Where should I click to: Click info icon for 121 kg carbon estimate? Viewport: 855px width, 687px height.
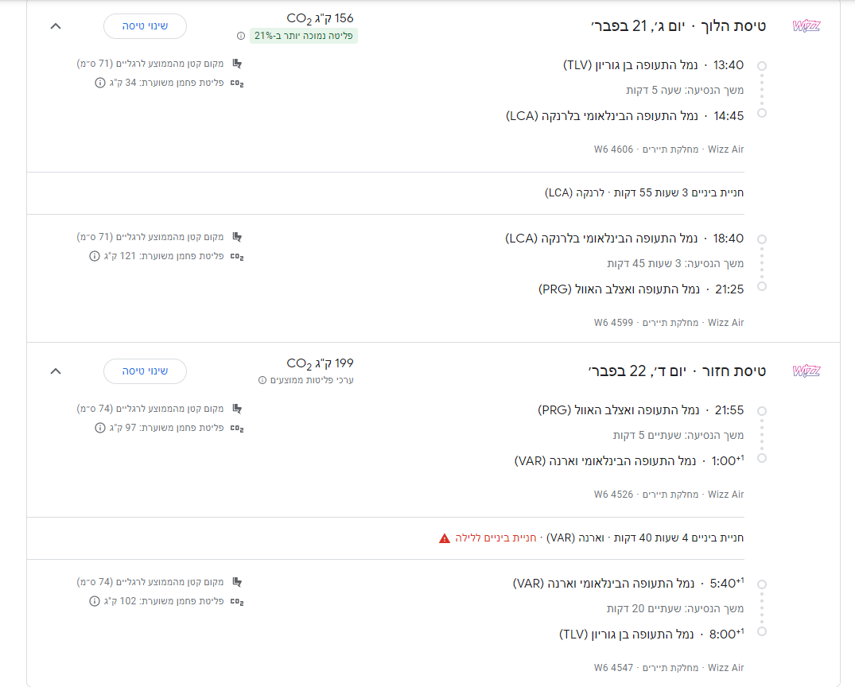[95, 256]
